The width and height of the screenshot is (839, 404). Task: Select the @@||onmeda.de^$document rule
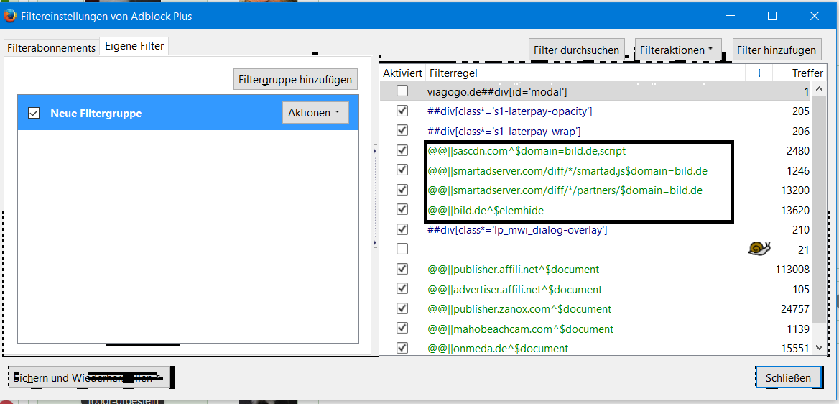[498, 348]
